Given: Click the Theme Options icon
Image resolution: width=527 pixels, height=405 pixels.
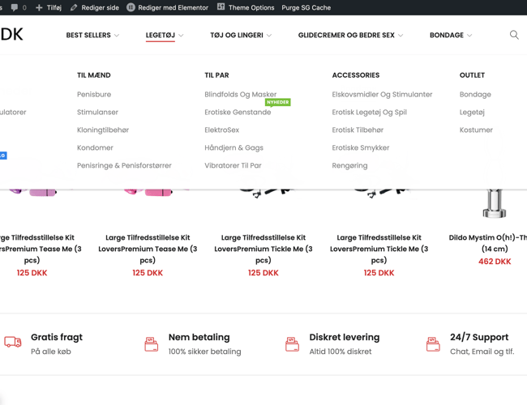Looking at the screenshot, I should 221,7.
